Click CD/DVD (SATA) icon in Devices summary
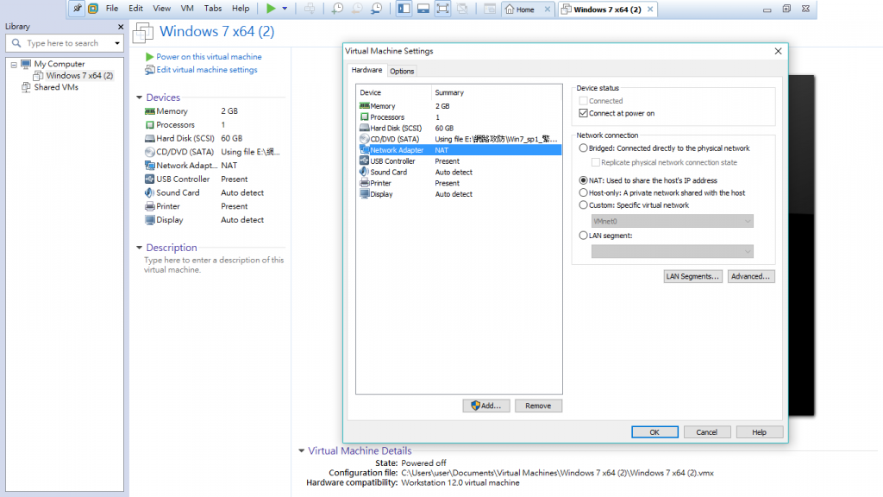883x497 pixels. click(150, 152)
